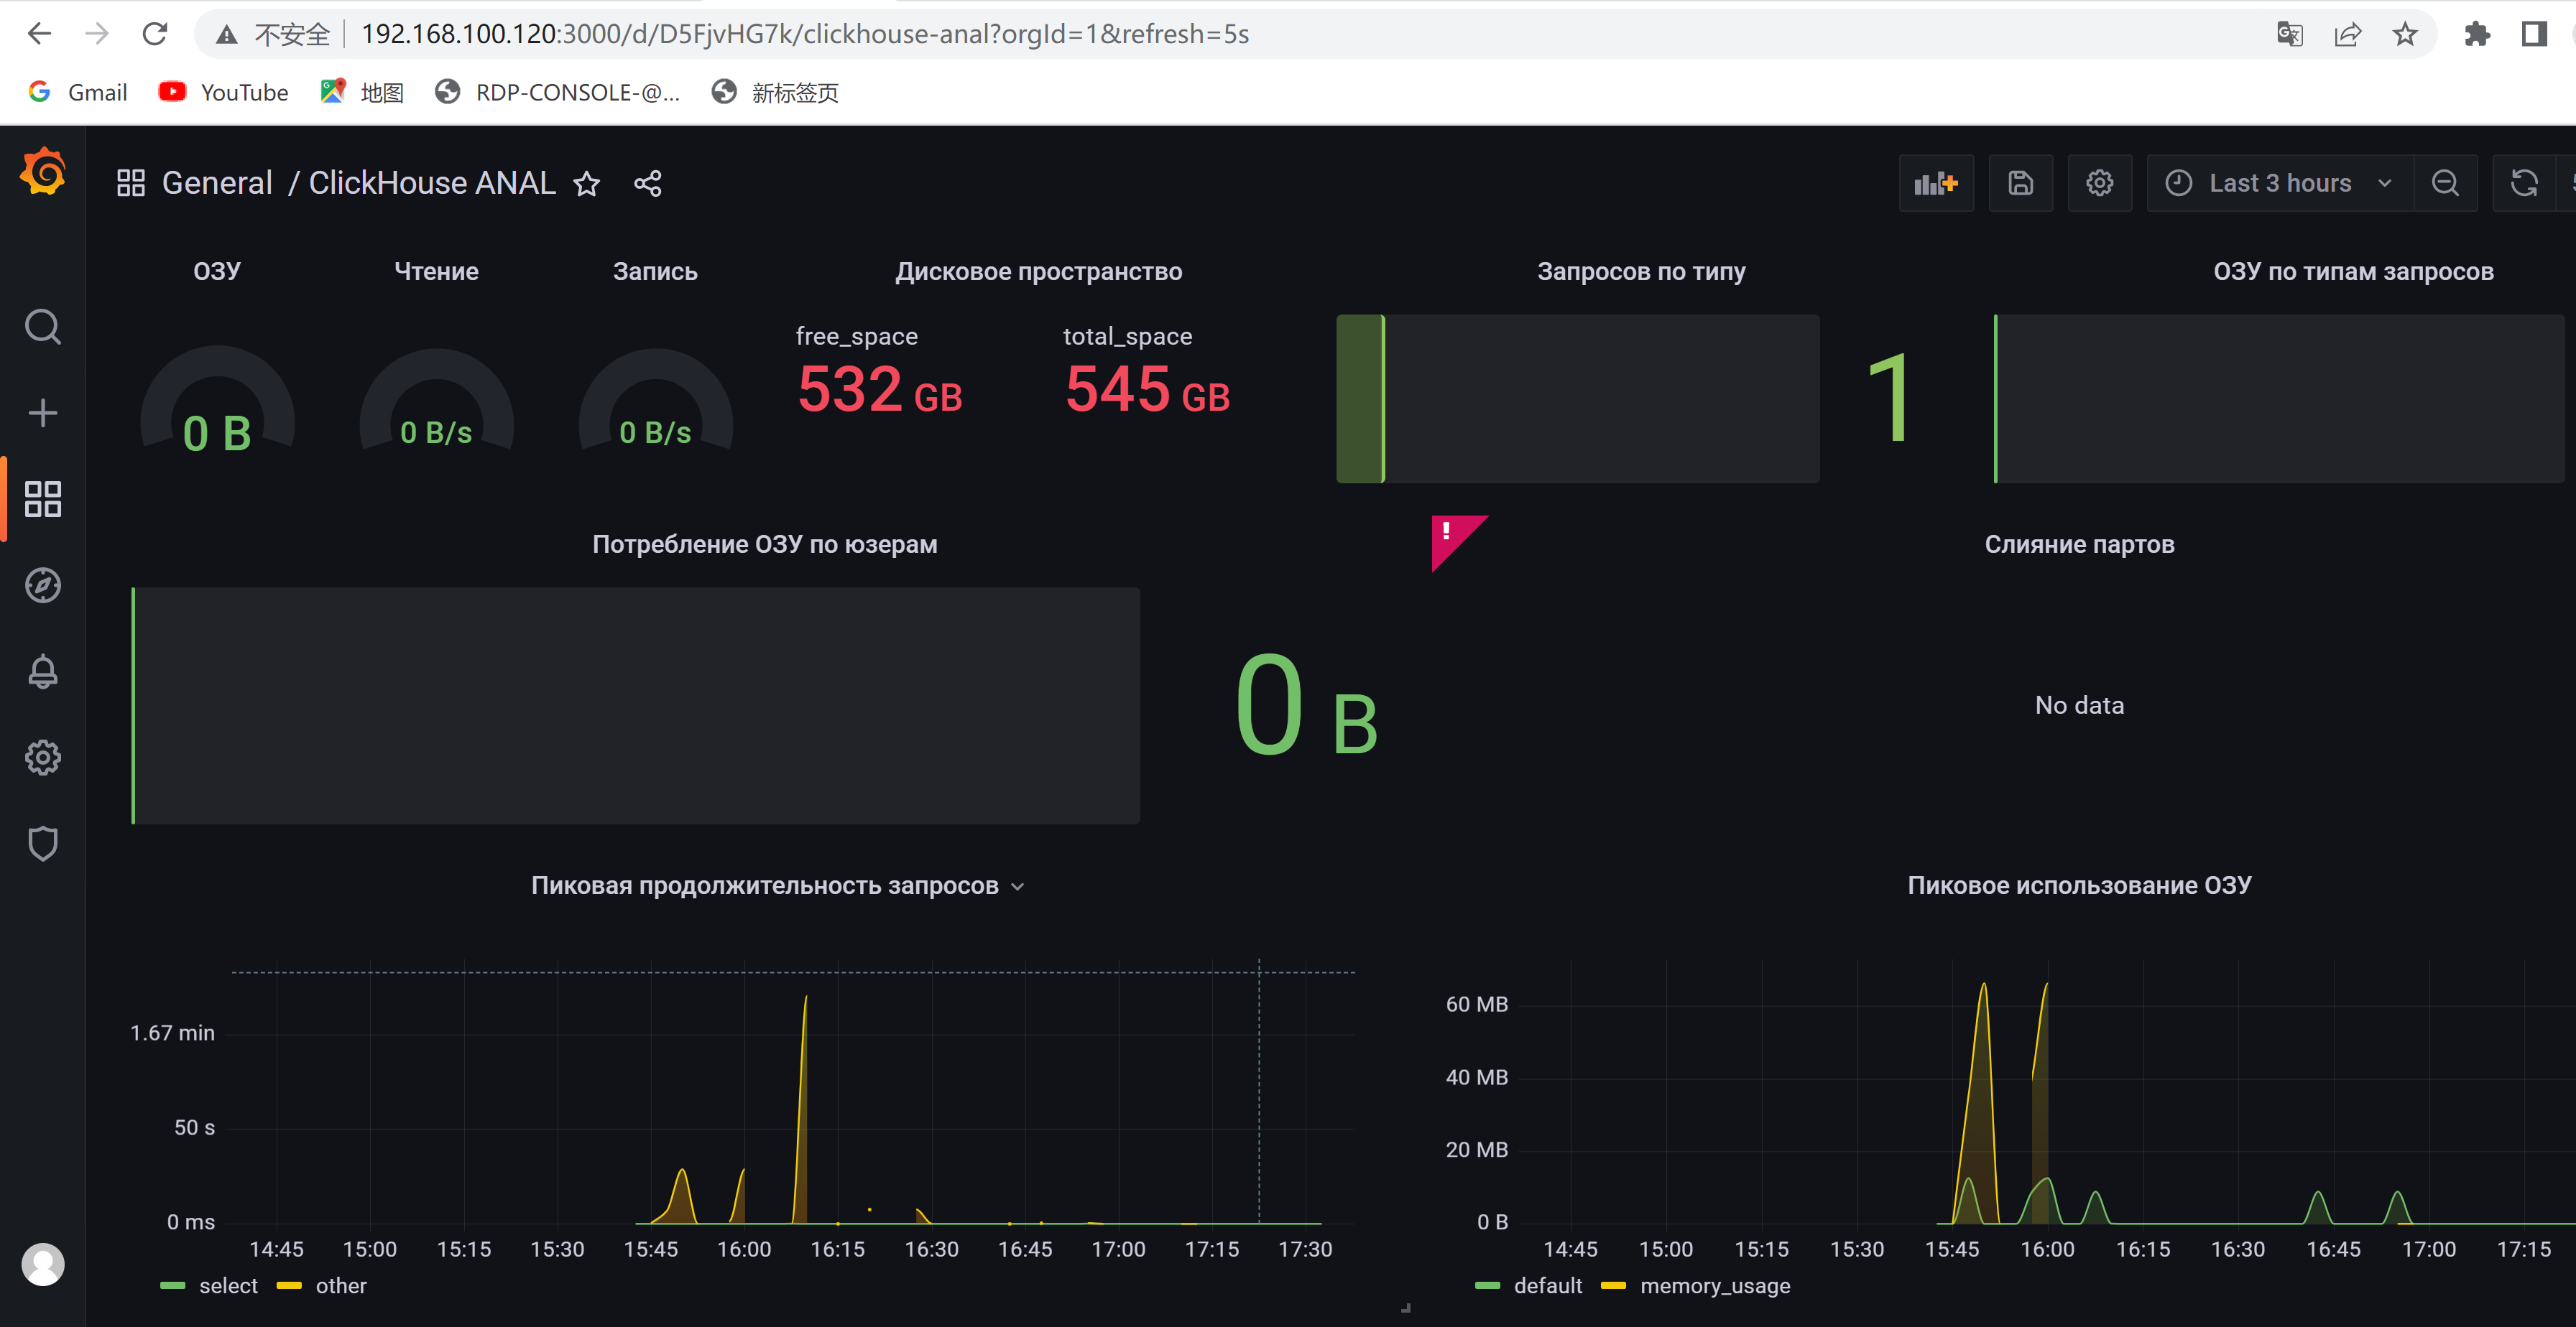
Task: Click the ОЗУ gauge panel title
Action: click(217, 272)
